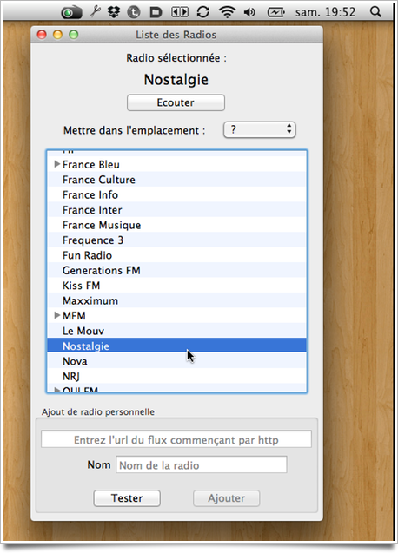Expand the France Bleu disclosure triangle

pos(56,164)
